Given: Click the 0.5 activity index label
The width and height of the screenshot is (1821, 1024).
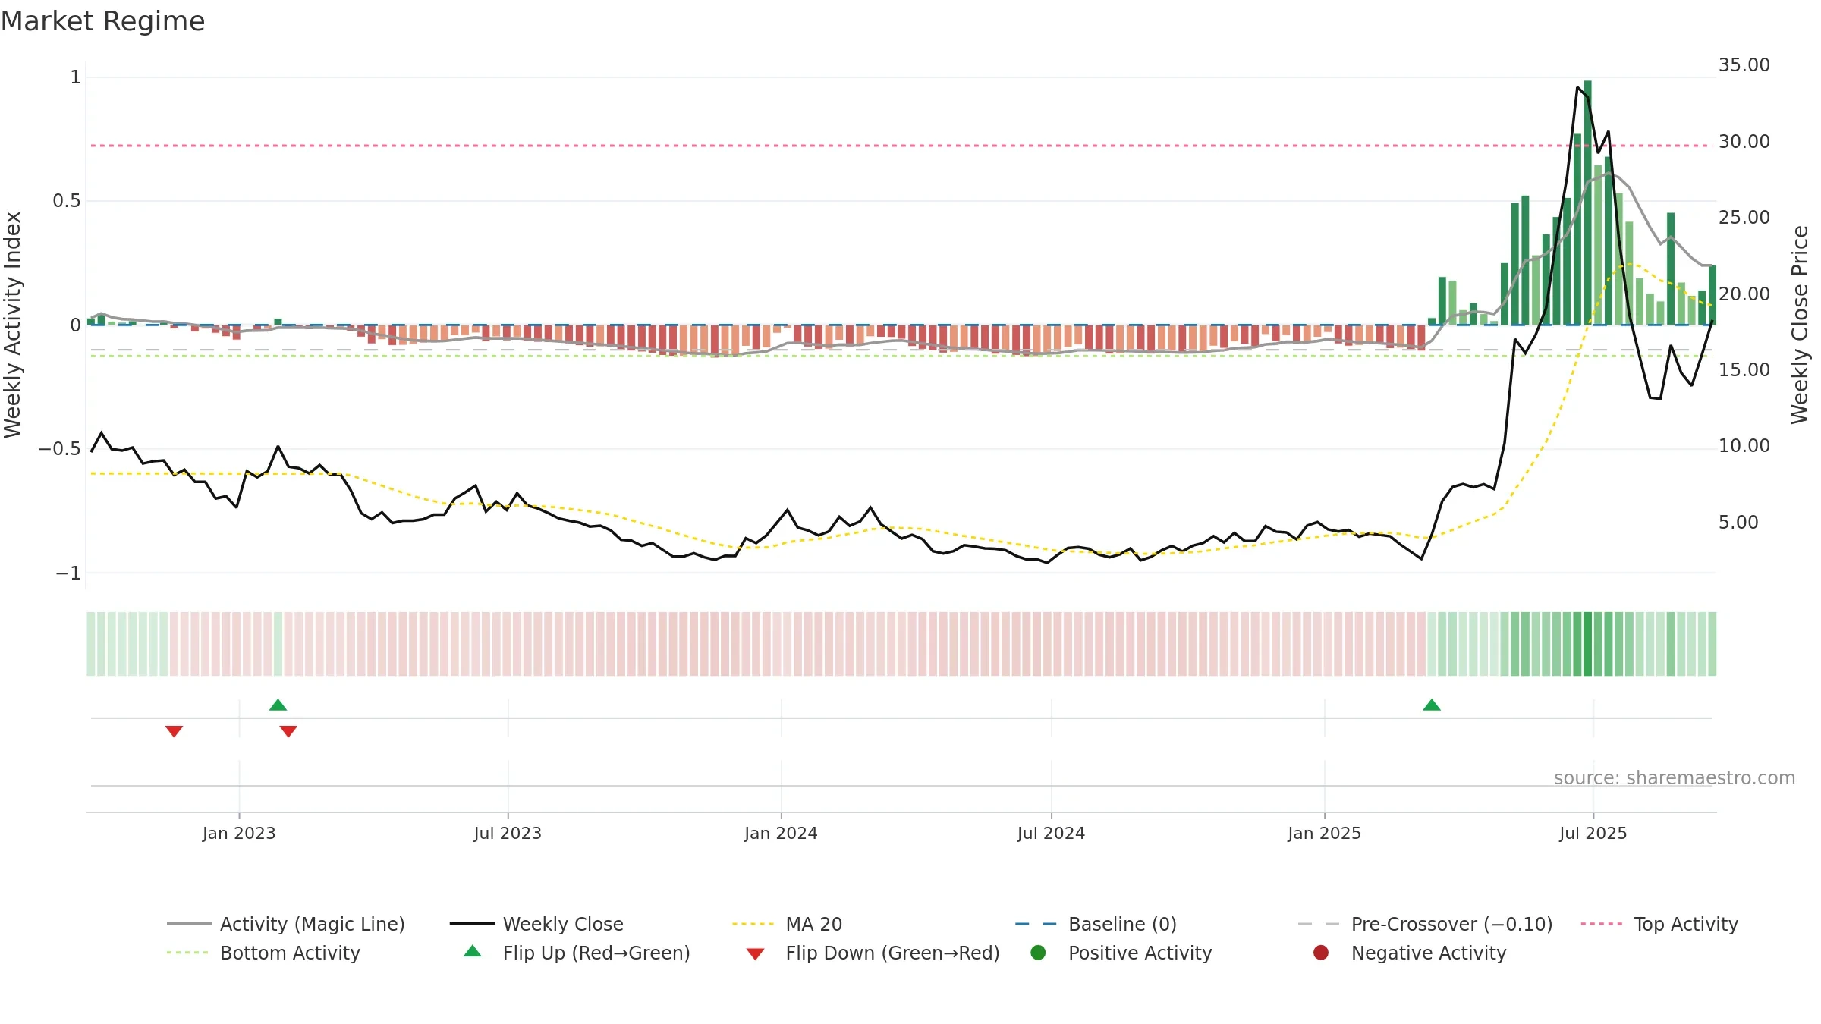Looking at the screenshot, I should pyautogui.click(x=66, y=201).
